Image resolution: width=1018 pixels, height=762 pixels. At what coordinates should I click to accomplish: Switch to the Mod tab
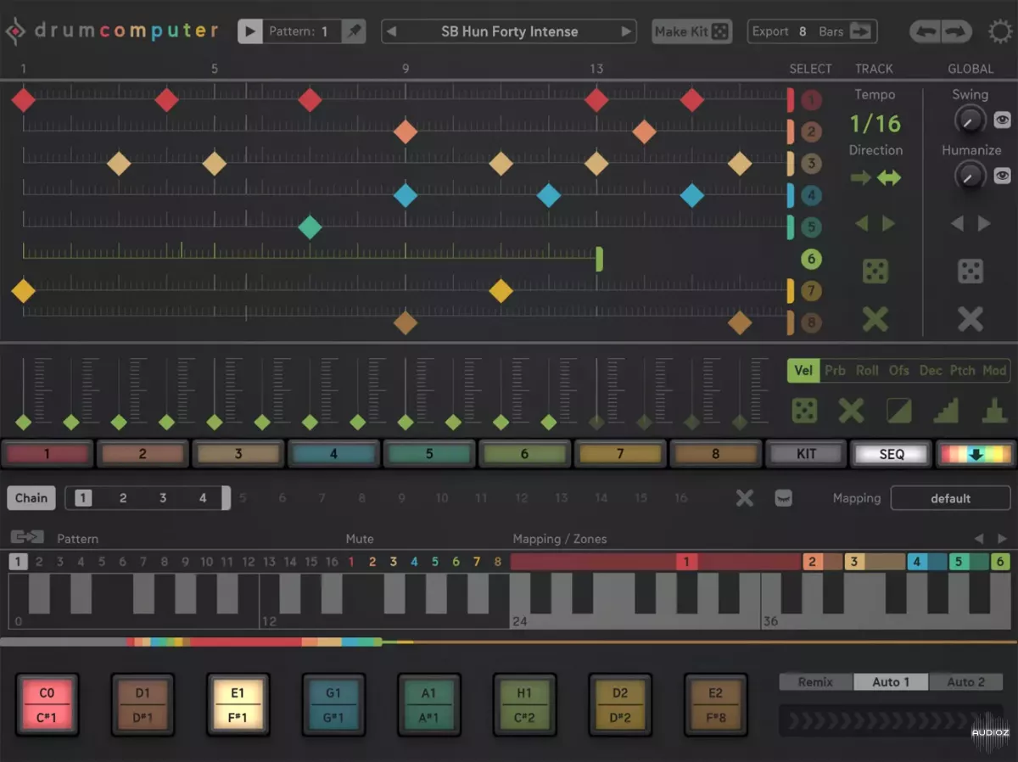pos(994,370)
